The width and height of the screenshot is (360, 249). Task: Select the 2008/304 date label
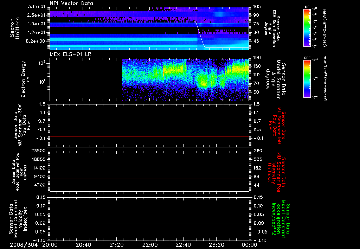24,245
